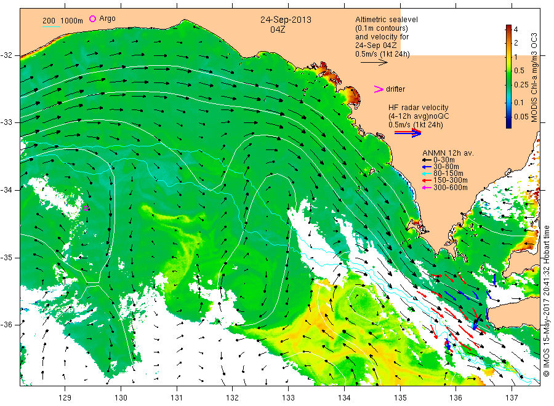Click the 'Argo' legend label
This screenshot has width=554, height=406.
tap(107, 18)
